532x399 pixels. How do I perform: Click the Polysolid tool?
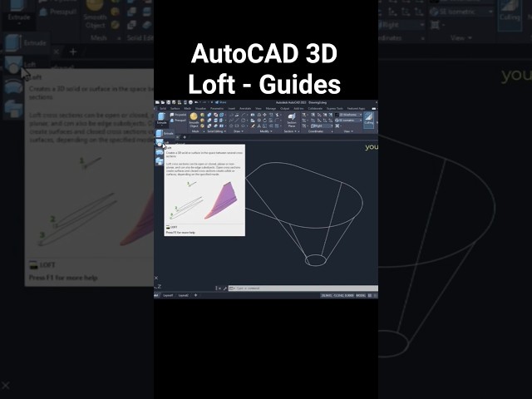(x=178, y=115)
